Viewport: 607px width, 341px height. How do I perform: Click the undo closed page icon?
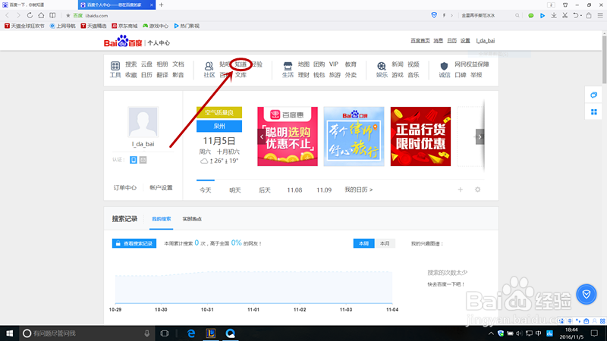576,15
